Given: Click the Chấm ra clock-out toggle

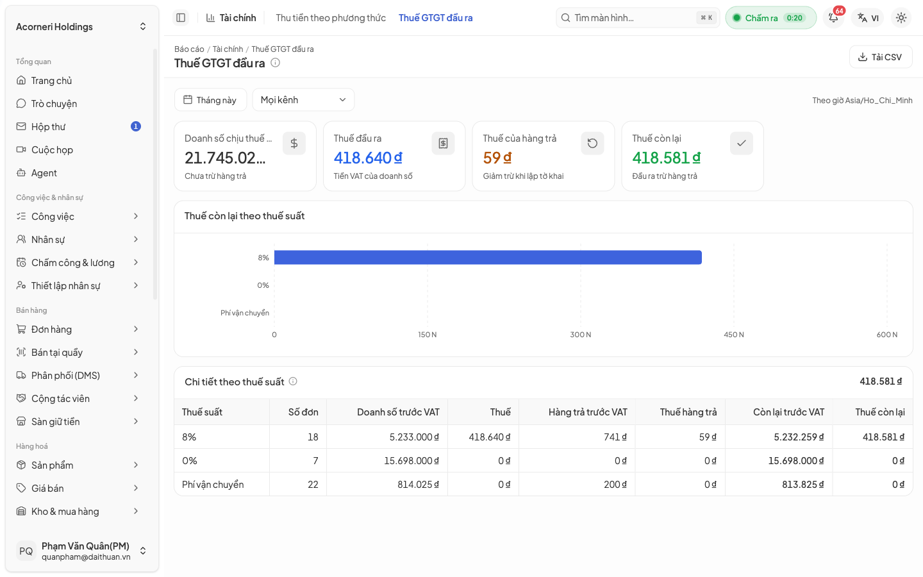Looking at the screenshot, I should [x=771, y=18].
